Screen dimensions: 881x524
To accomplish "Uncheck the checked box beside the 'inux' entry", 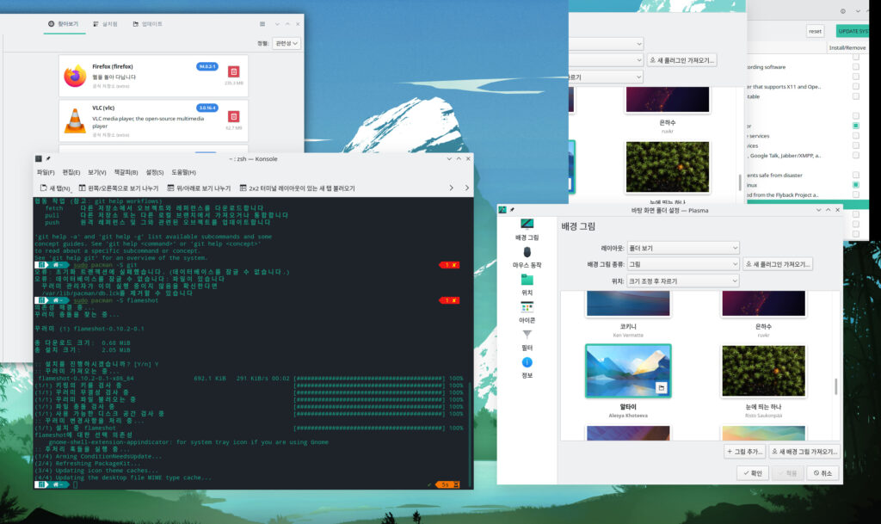I will point(856,185).
